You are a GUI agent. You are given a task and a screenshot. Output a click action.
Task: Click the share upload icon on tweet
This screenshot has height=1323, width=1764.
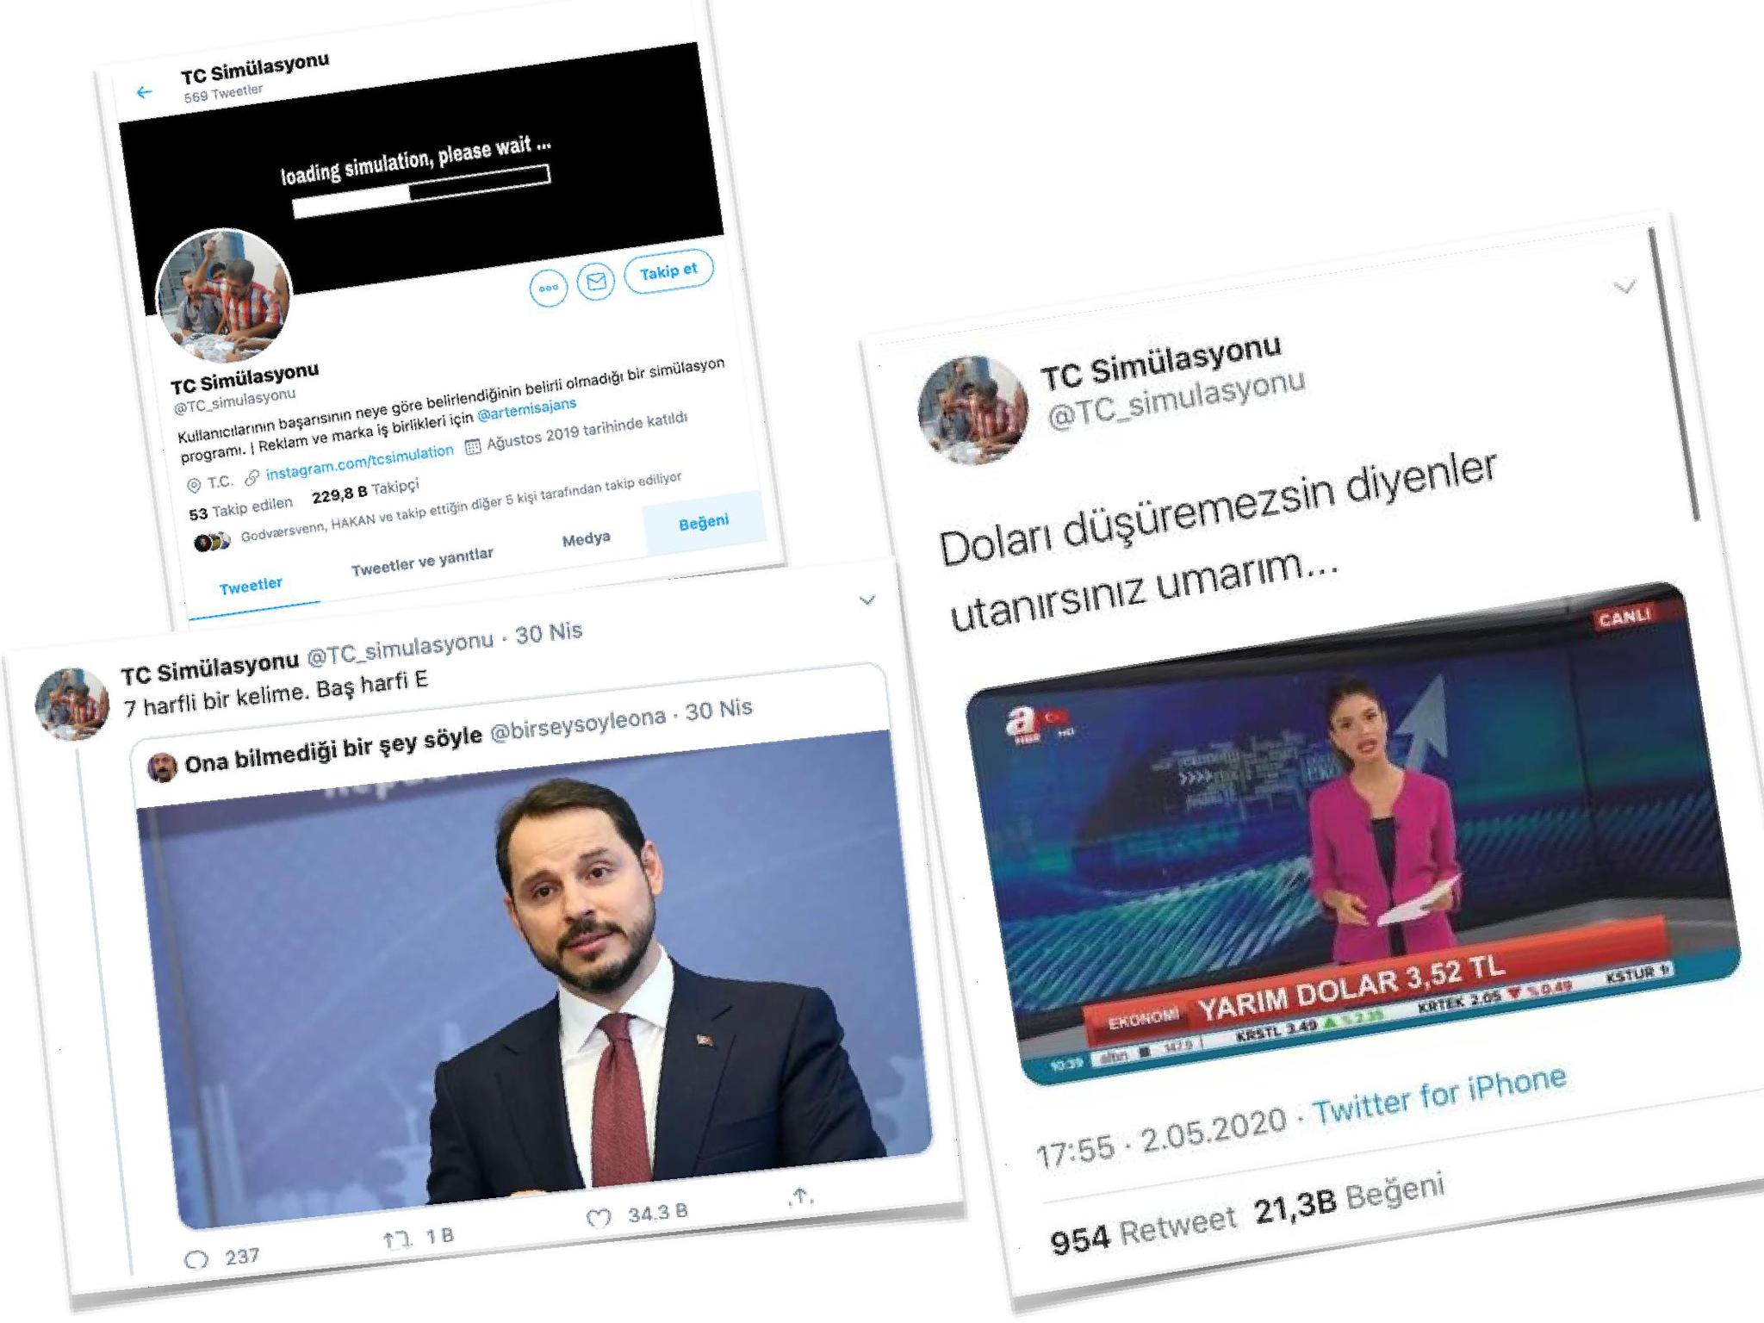click(800, 1196)
